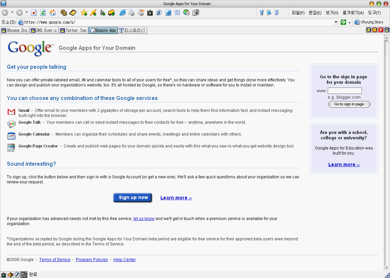This screenshot has height=278, width=390.
Task: Follow Learn more link beside Sign up now
Action: [176, 198]
